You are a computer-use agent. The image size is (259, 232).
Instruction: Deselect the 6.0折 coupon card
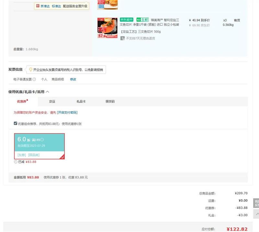(x=39, y=146)
